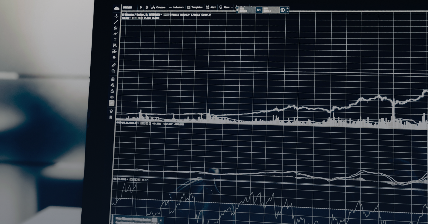Toggle magnet mode in left toolbar
The image size is (428, 224).
pyautogui.click(x=113, y=79)
